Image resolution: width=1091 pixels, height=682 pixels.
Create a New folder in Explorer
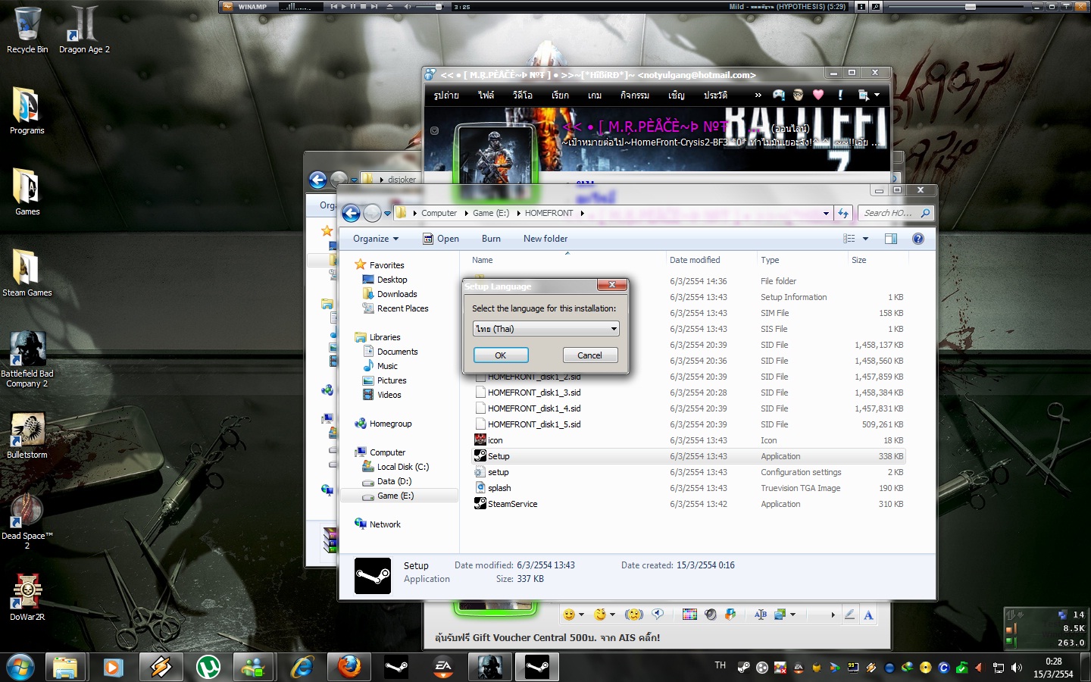tap(545, 239)
